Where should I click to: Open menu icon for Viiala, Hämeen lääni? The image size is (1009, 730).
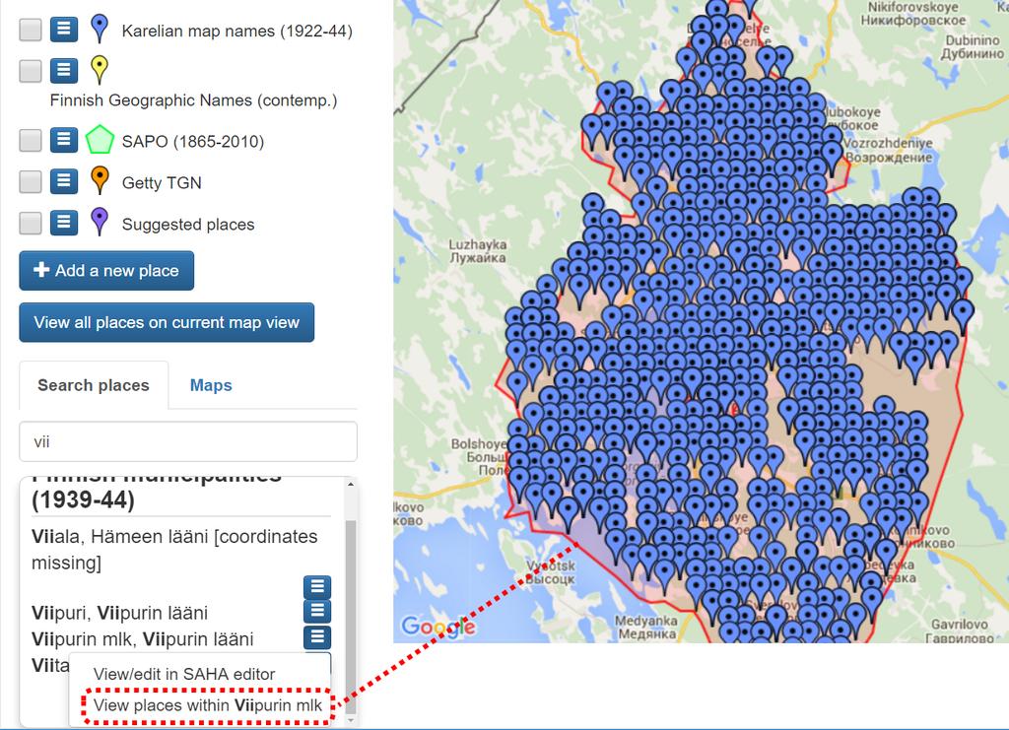coord(317,587)
